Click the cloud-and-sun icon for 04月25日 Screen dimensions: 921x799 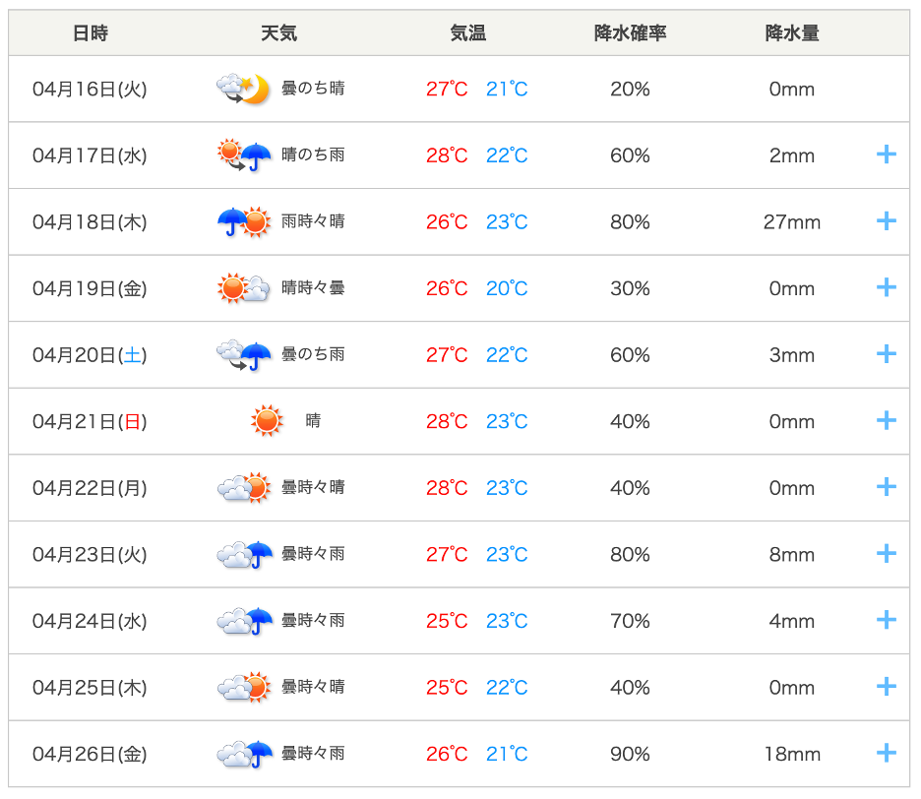point(244,687)
